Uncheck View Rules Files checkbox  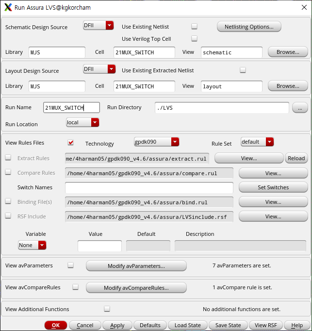click(71, 143)
